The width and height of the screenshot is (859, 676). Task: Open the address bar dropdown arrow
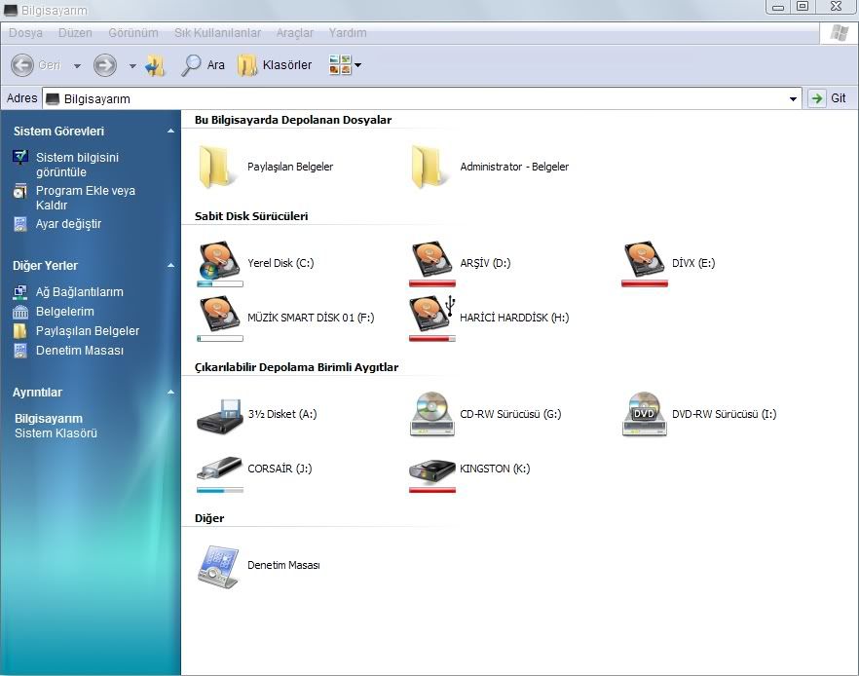click(x=794, y=98)
